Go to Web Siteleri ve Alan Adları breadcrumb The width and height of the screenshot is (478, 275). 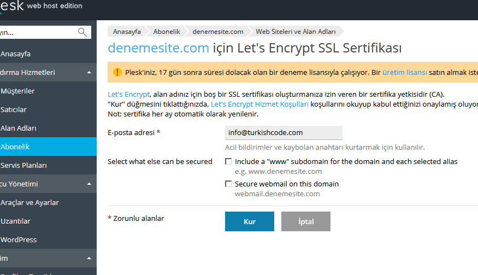point(296,32)
